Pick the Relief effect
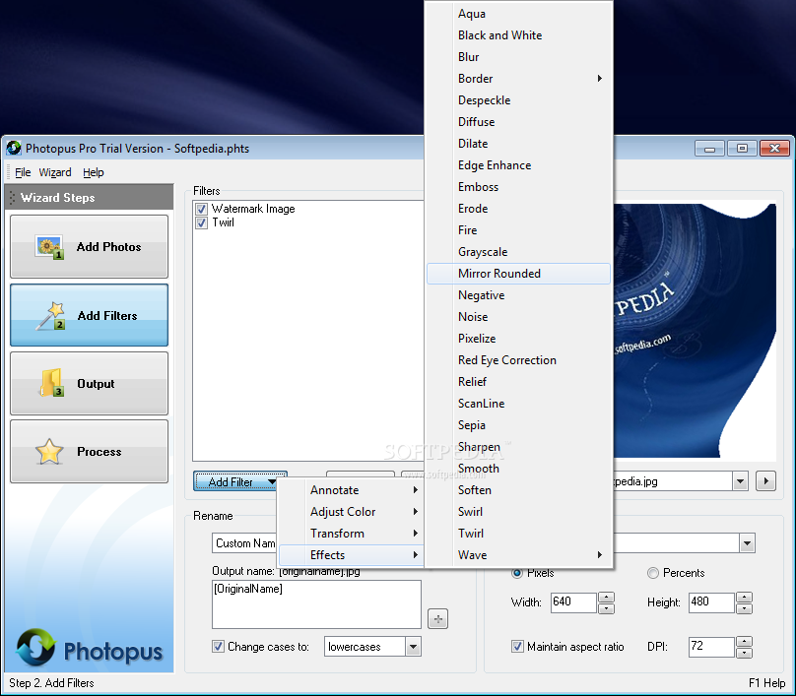 [x=518, y=382]
